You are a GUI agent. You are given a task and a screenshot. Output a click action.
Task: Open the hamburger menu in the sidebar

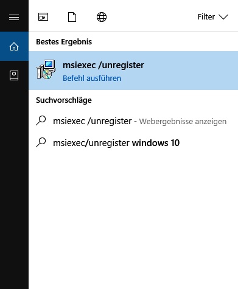pos(14,17)
